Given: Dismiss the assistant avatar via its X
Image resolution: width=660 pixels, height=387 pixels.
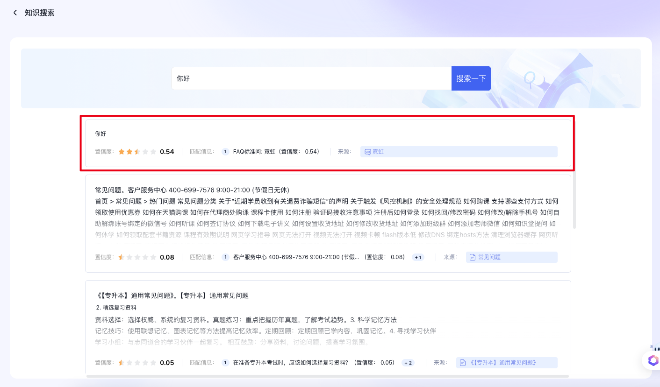Looking at the screenshot, I should 652,346.
